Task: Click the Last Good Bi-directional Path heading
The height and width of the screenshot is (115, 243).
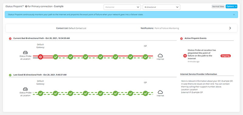Action: (x=40, y=75)
